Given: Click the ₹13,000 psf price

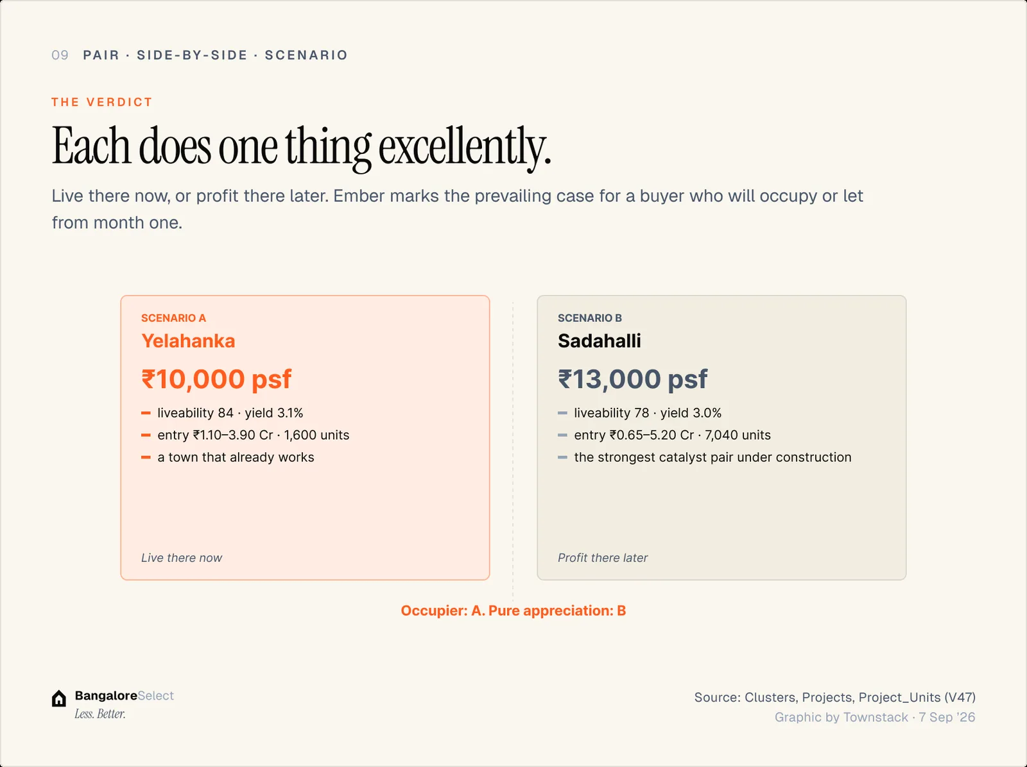Looking at the screenshot, I should 632,379.
